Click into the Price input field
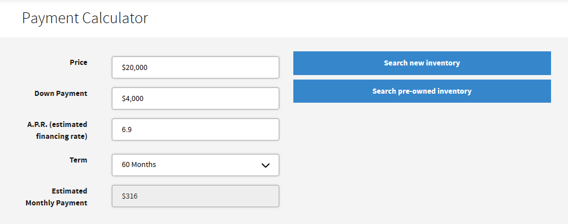The image size is (568, 224). (x=196, y=67)
